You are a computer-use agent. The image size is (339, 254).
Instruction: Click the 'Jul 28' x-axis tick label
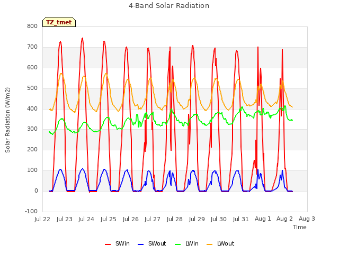[x=174, y=219]
